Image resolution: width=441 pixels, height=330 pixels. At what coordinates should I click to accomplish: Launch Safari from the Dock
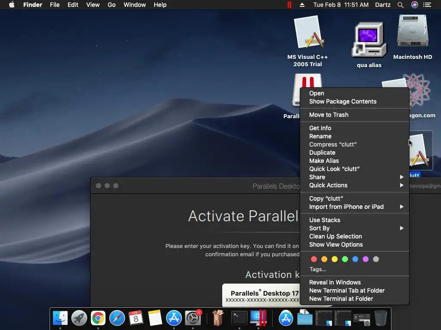(x=117, y=318)
